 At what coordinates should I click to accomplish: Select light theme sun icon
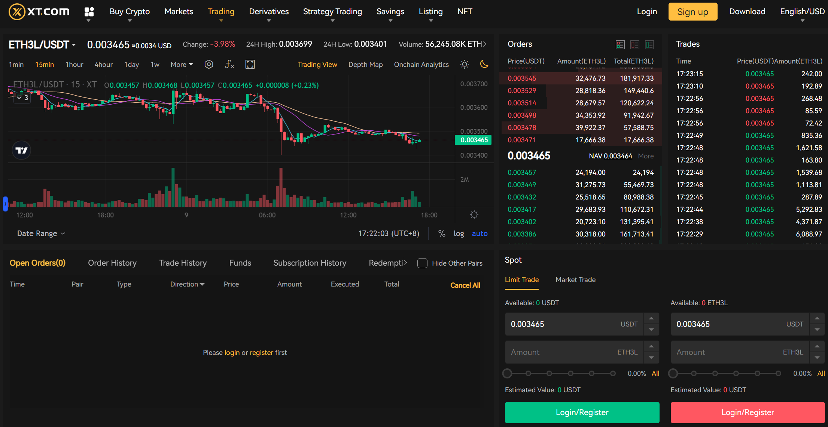pos(464,64)
